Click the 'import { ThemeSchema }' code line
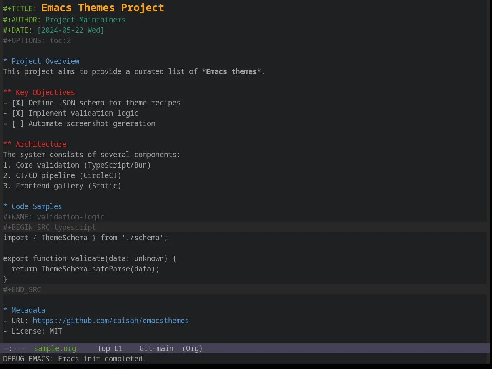Image resolution: width=492 pixels, height=369 pixels. (85, 238)
